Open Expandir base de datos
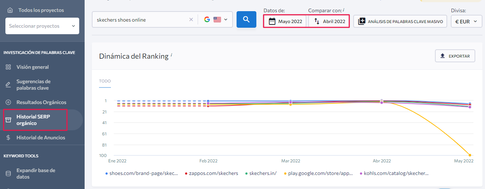The image size is (485, 189). tap(36, 174)
